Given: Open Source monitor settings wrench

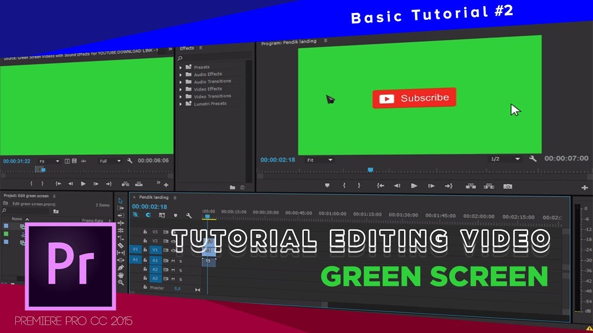Looking at the screenshot, I should coord(130,161).
